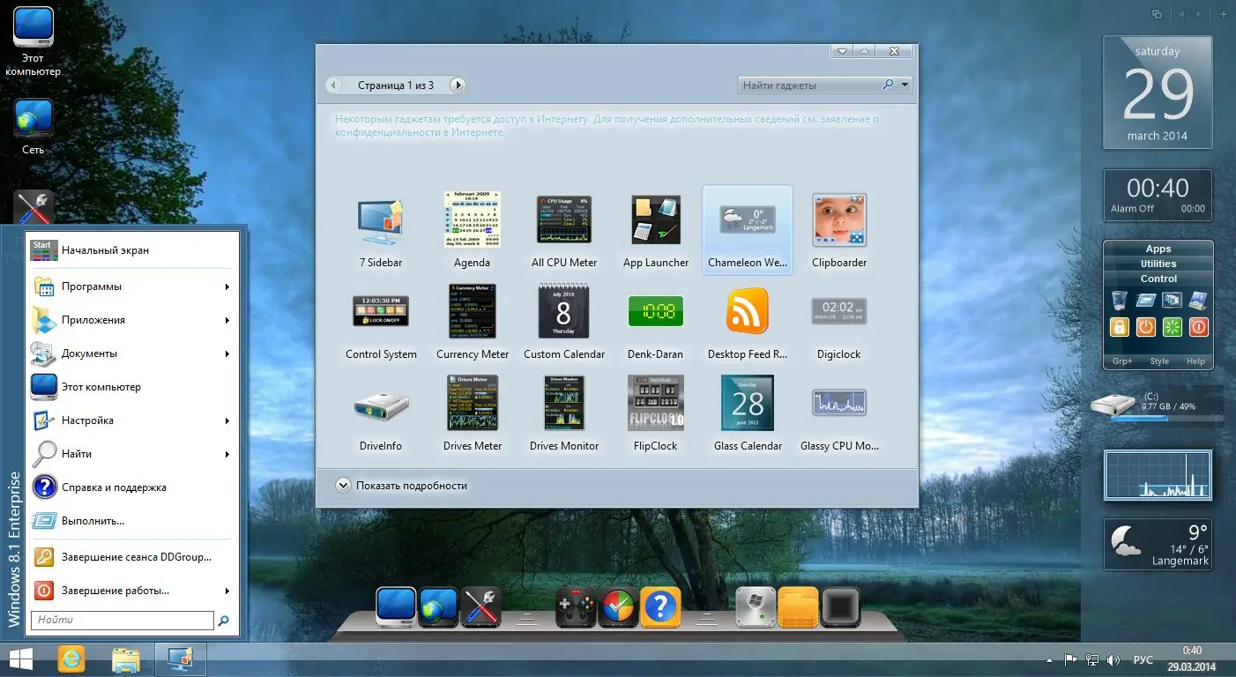Pick the Denk-Daran gadget
This screenshot has height=677, width=1236.
tap(656, 311)
